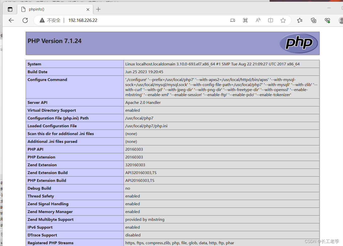This screenshot has width=343, height=246.
Task: Click the back navigation arrow
Action: point(11,20)
